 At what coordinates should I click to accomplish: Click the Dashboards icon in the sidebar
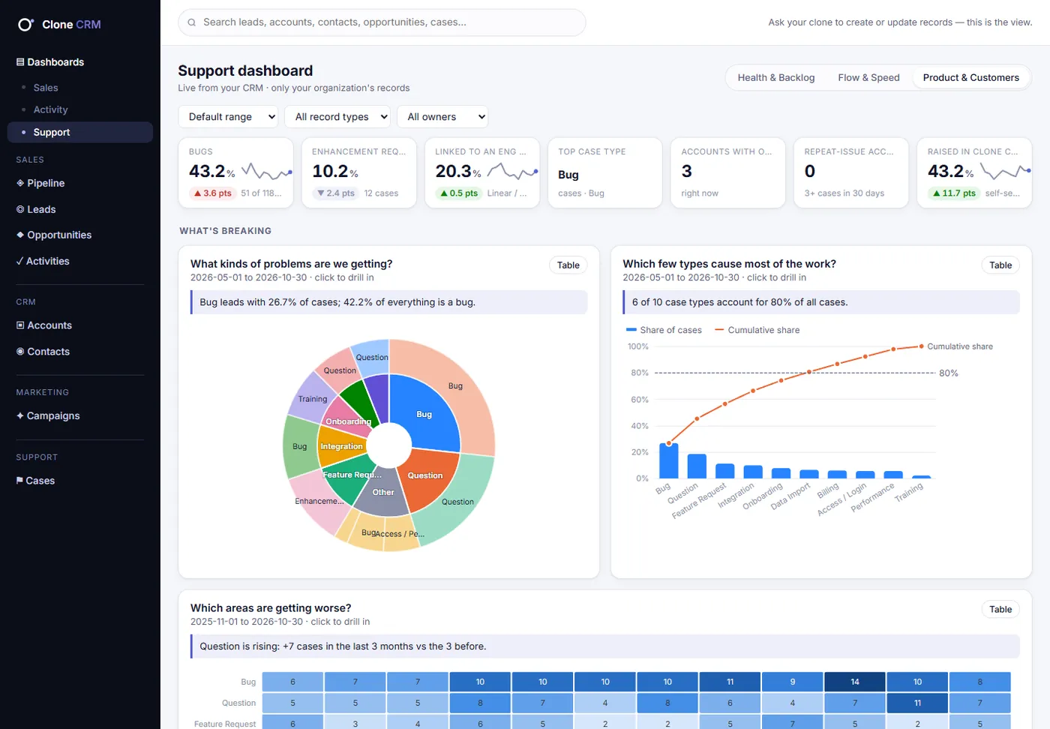pyautogui.click(x=20, y=62)
